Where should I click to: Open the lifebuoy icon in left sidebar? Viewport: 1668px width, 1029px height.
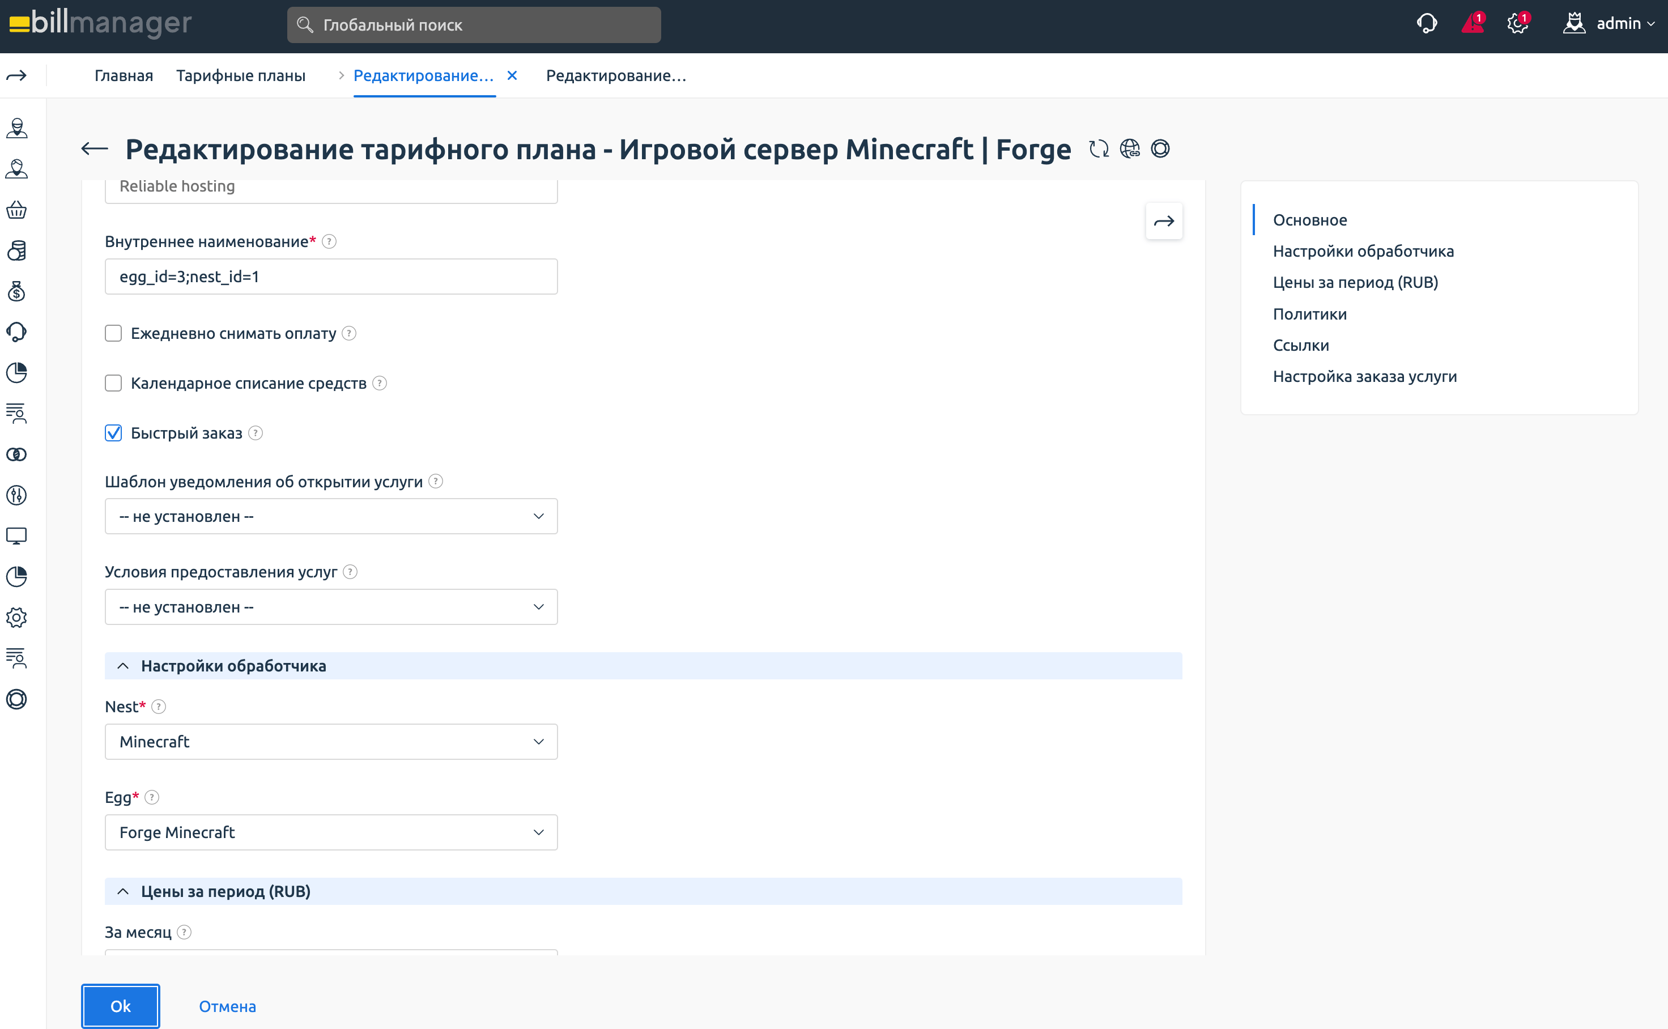17,700
